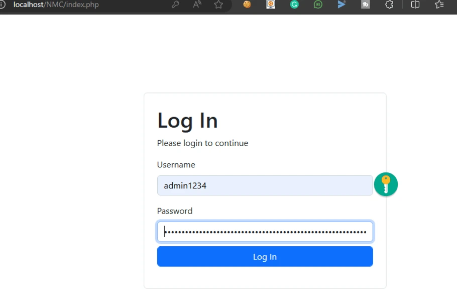The width and height of the screenshot is (457, 299).
Task: Activate Read aloud in the toolbar
Action: 197,5
